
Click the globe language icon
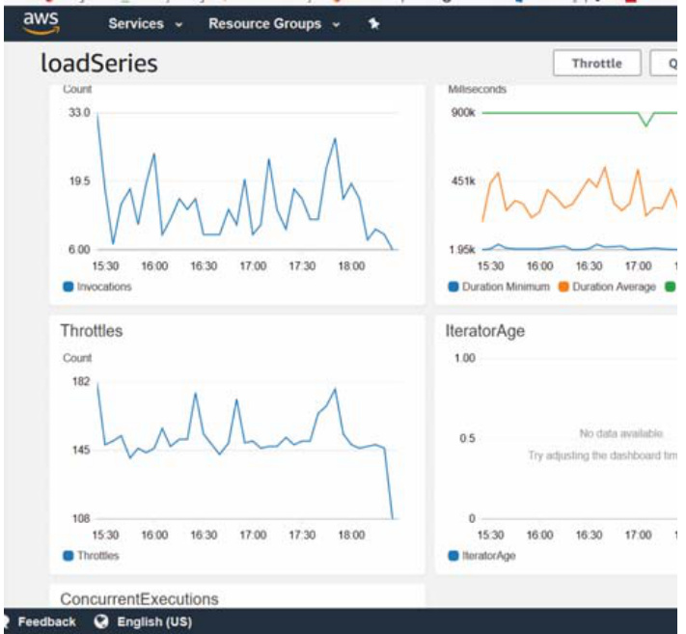point(100,621)
